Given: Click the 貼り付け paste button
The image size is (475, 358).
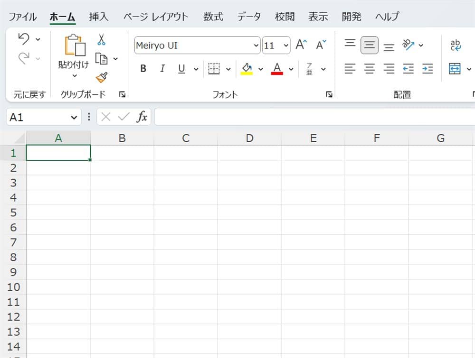Looking at the screenshot, I should [x=74, y=52].
